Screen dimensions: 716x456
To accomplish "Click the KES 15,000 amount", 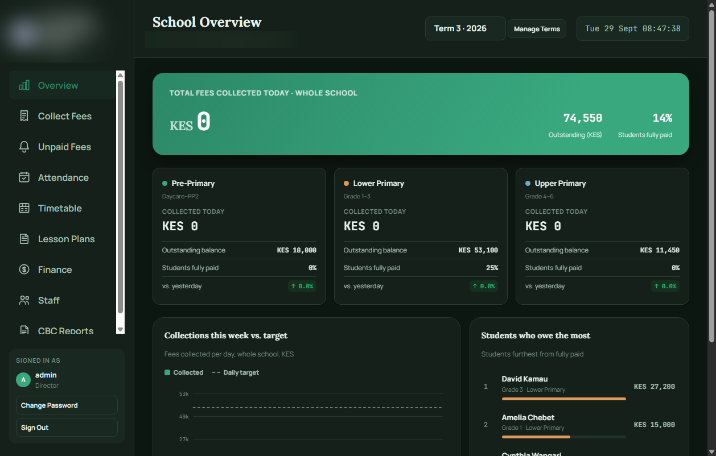I will point(655,425).
